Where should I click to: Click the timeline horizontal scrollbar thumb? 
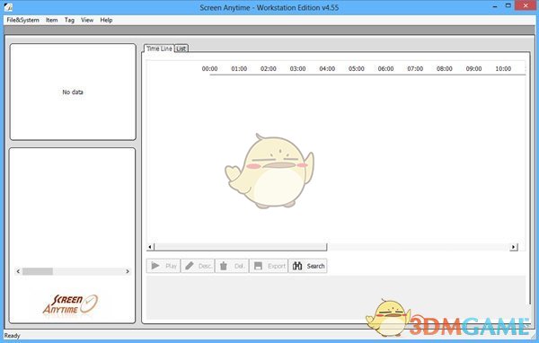pyautogui.click(x=240, y=247)
